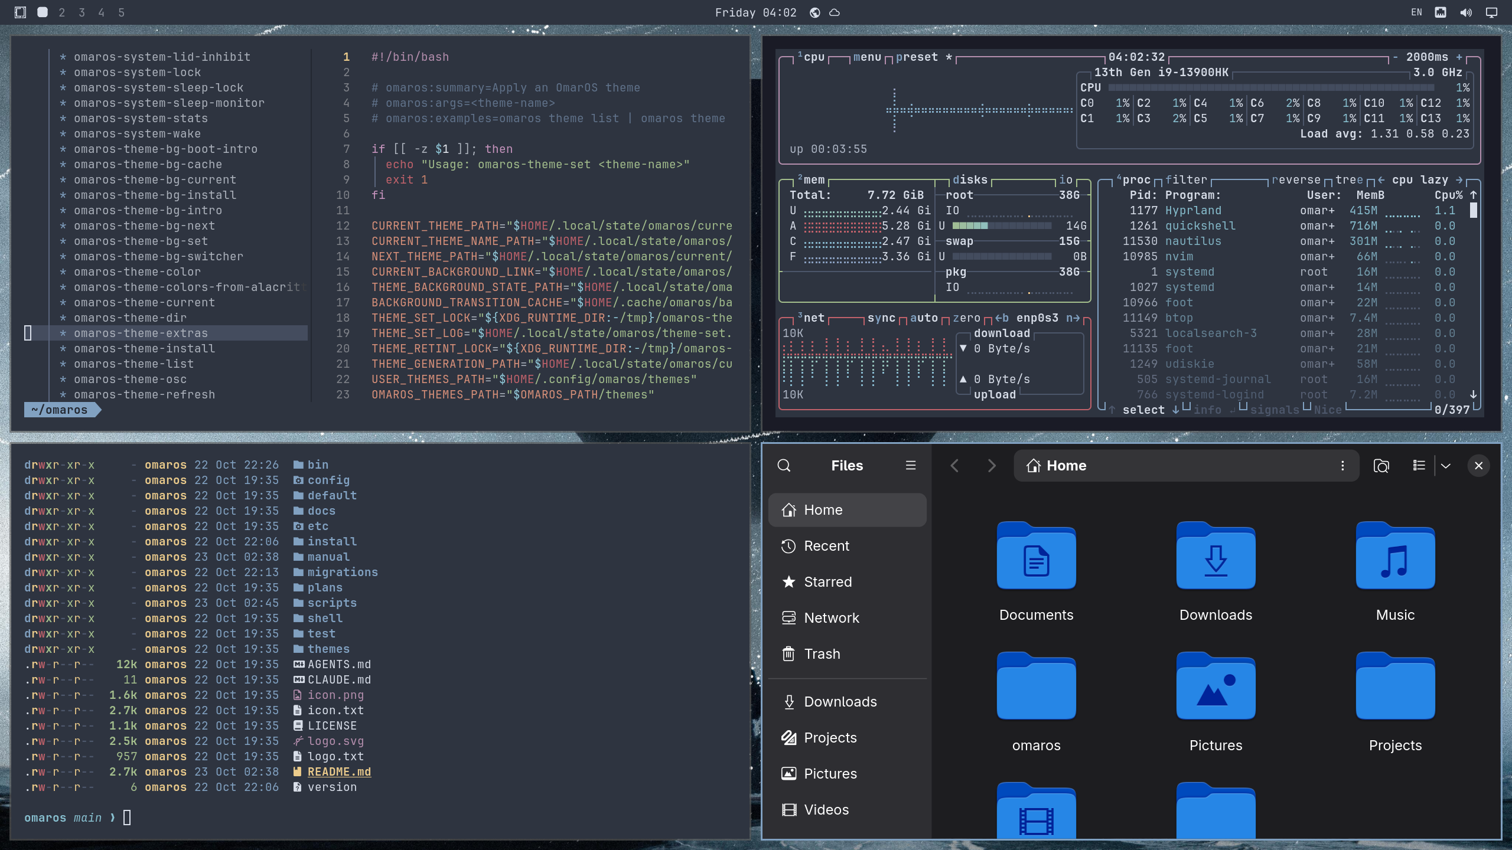The width and height of the screenshot is (1512, 850).
Task: Open Videos bookmark in sidebar
Action: [x=847, y=810]
